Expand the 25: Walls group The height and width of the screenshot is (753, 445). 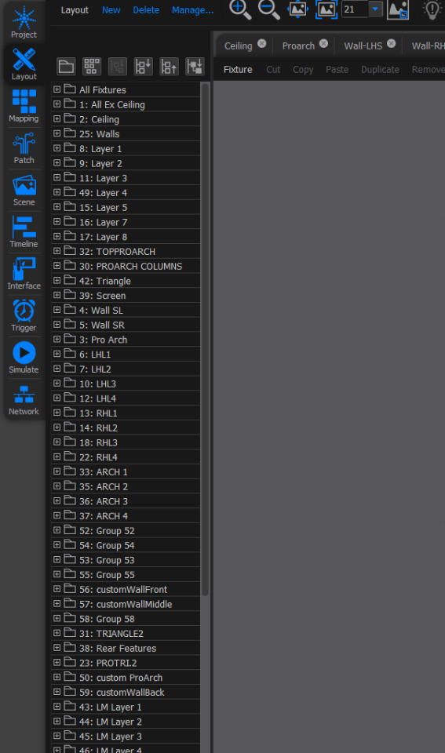57,133
